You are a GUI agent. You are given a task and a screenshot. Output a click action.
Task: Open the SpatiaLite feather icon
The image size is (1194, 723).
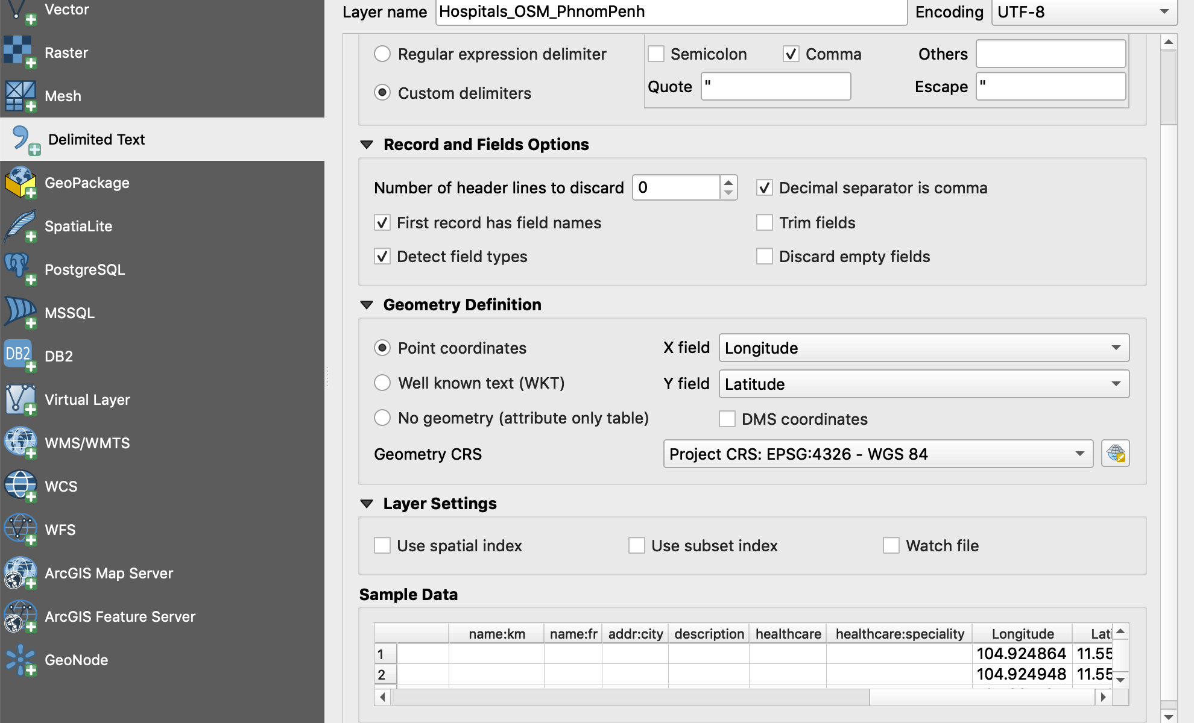coord(21,226)
